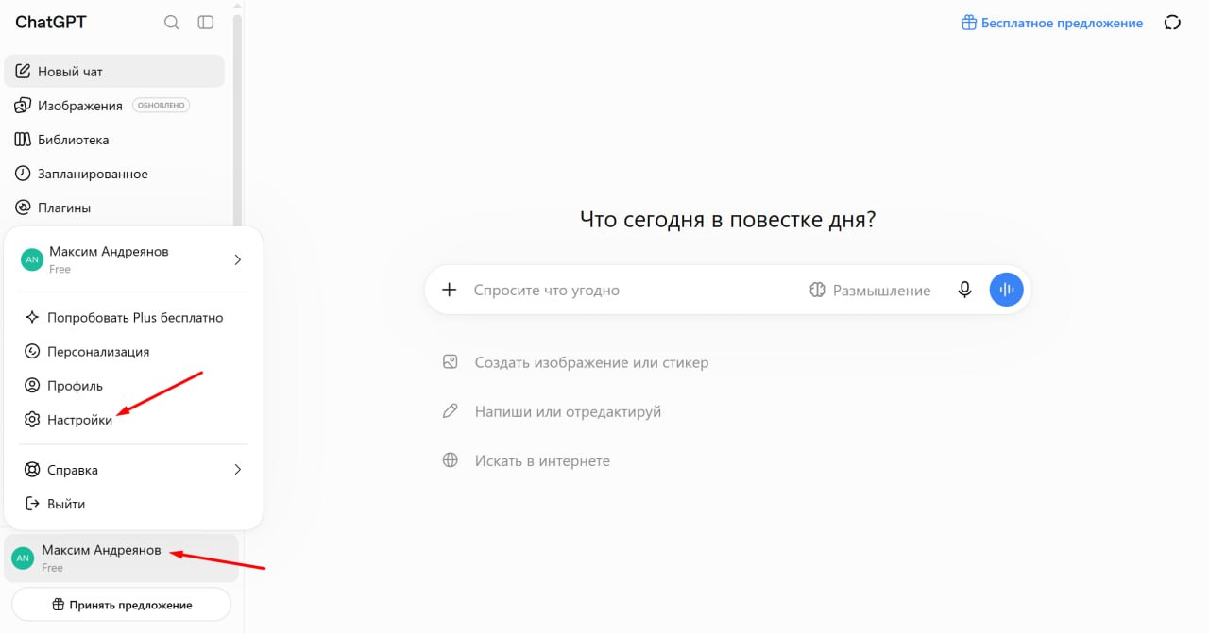Expand account options chevron beside Максим Андреянов
This screenshot has width=1209, height=633.
[237, 259]
